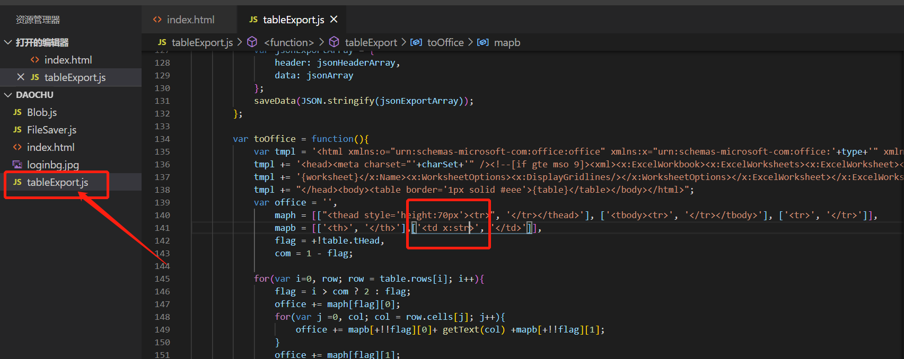The height and width of the screenshot is (359, 904).
Task: Close the tableExport.js editor tab
Action: pyautogui.click(x=333, y=20)
